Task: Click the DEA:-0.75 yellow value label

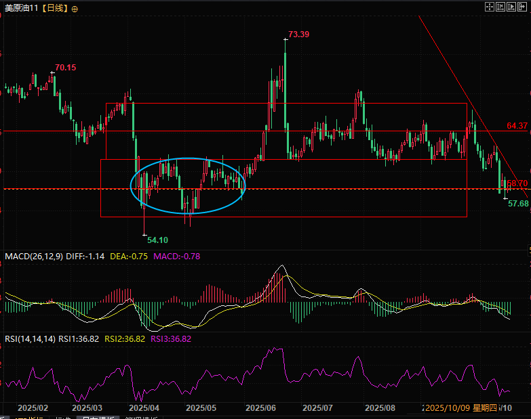Action: [x=129, y=257]
